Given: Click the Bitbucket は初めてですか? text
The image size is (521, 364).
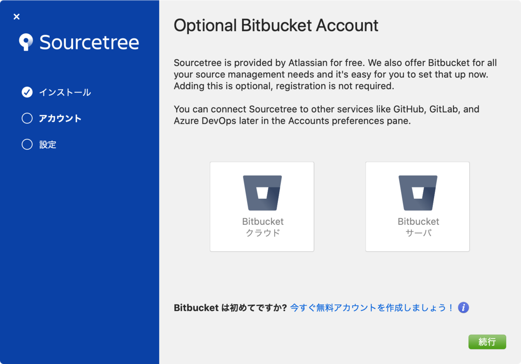Looking at the screenshot, I should 230,308.
